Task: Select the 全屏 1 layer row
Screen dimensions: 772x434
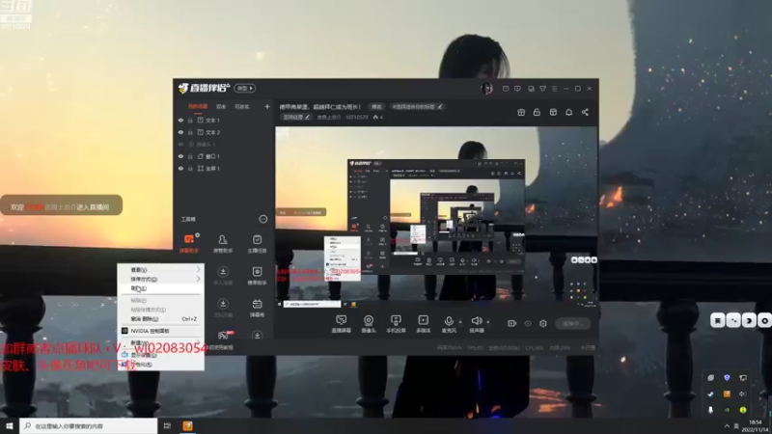Action: [224, 168]
